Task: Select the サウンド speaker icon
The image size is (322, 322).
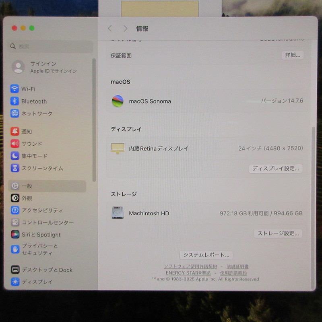Action: [x=15, y=144]
